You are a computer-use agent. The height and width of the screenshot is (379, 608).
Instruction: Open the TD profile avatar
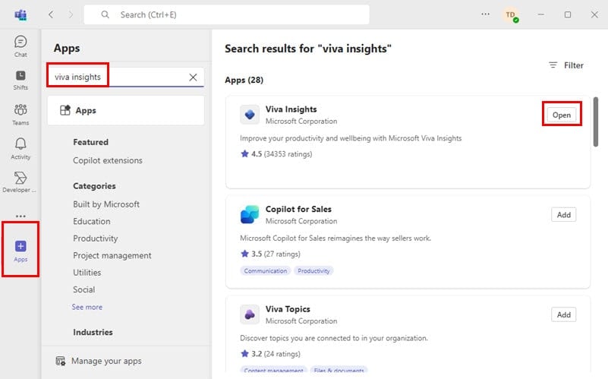[x=511, y=15]
